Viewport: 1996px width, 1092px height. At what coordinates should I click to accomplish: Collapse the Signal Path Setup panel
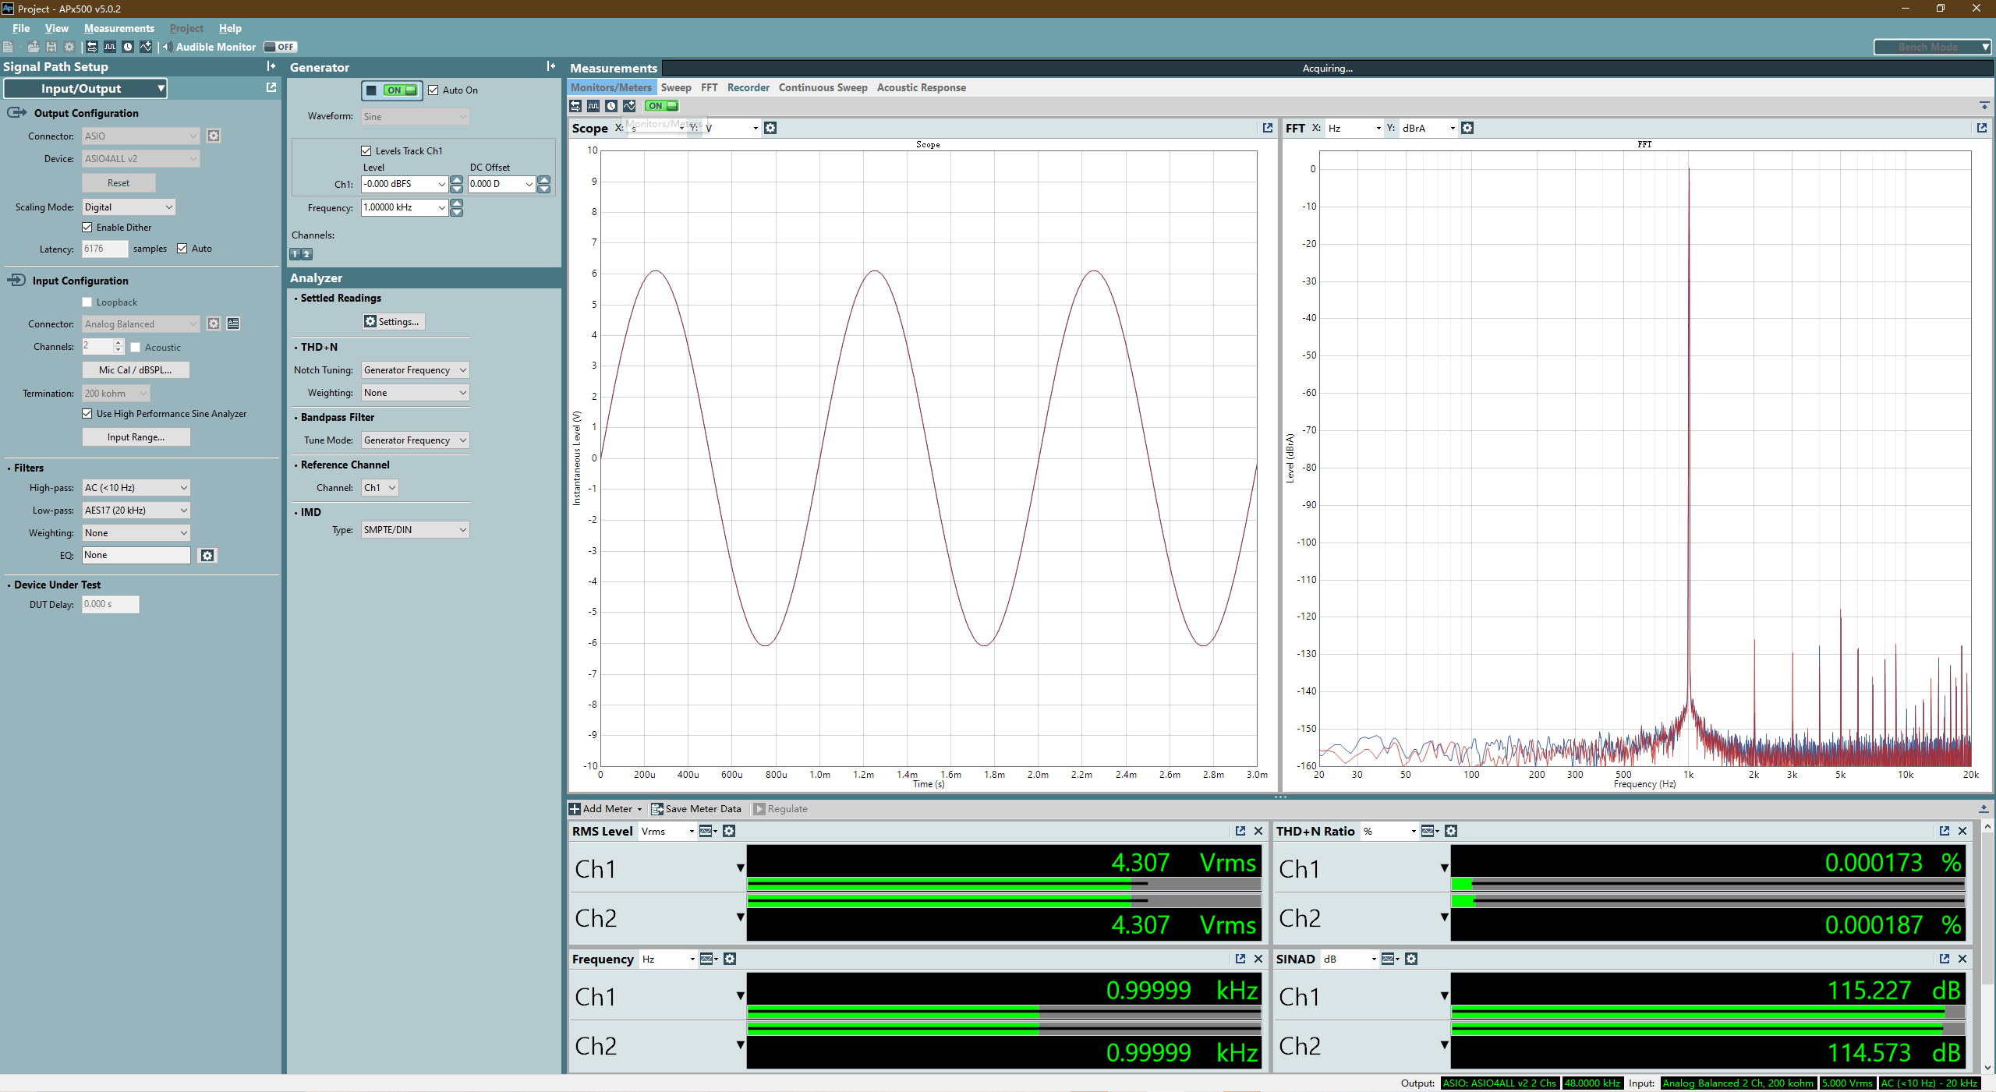271,66
